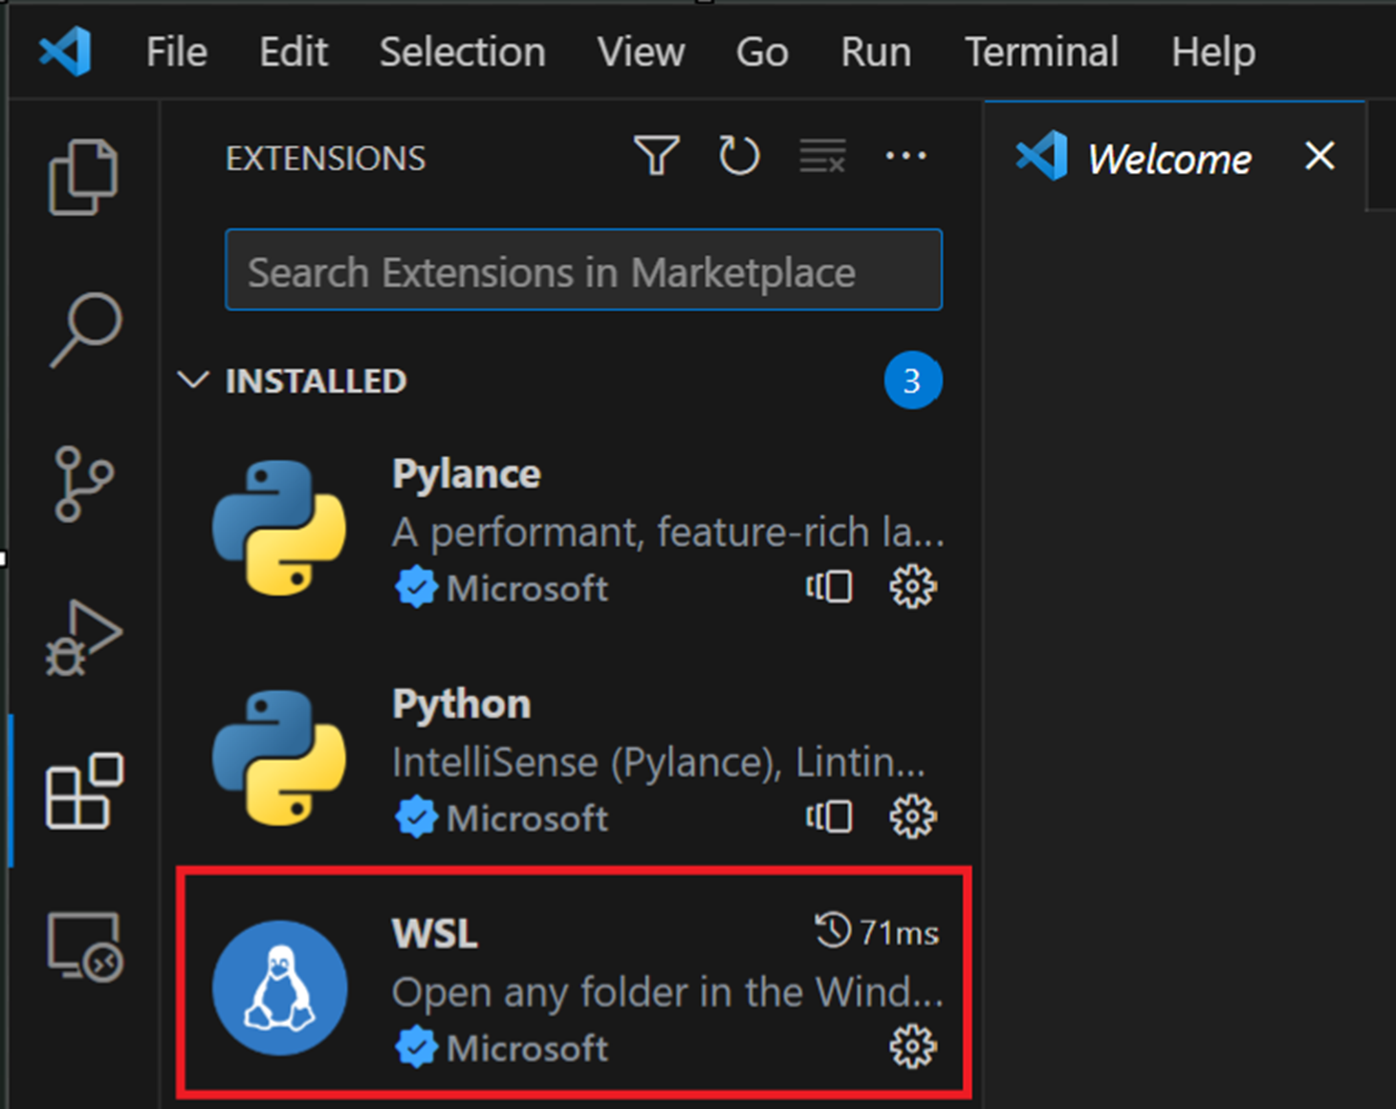
Task: Click Microsoft publisher name under WSL
Action: click(527, 1049)
